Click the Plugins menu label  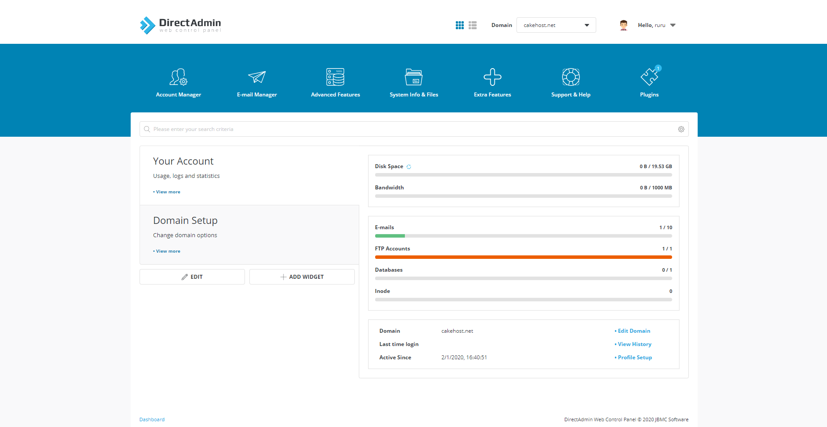click(649, 95)
